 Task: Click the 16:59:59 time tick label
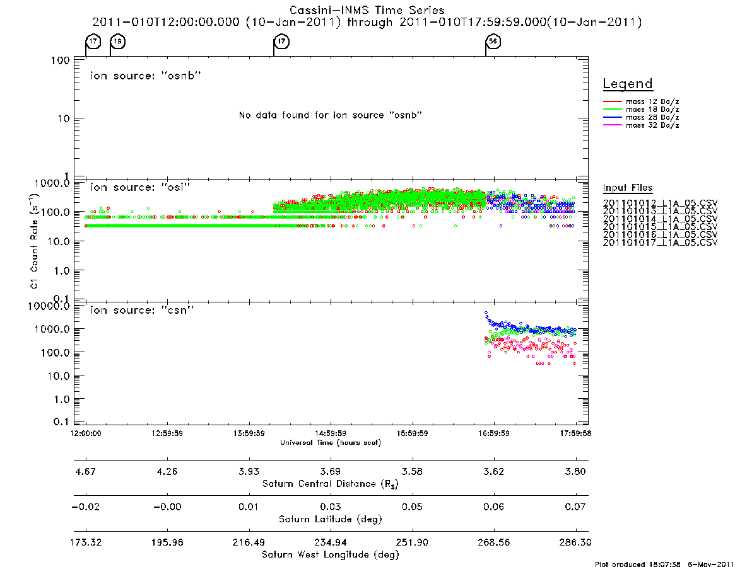pos(493,433)
